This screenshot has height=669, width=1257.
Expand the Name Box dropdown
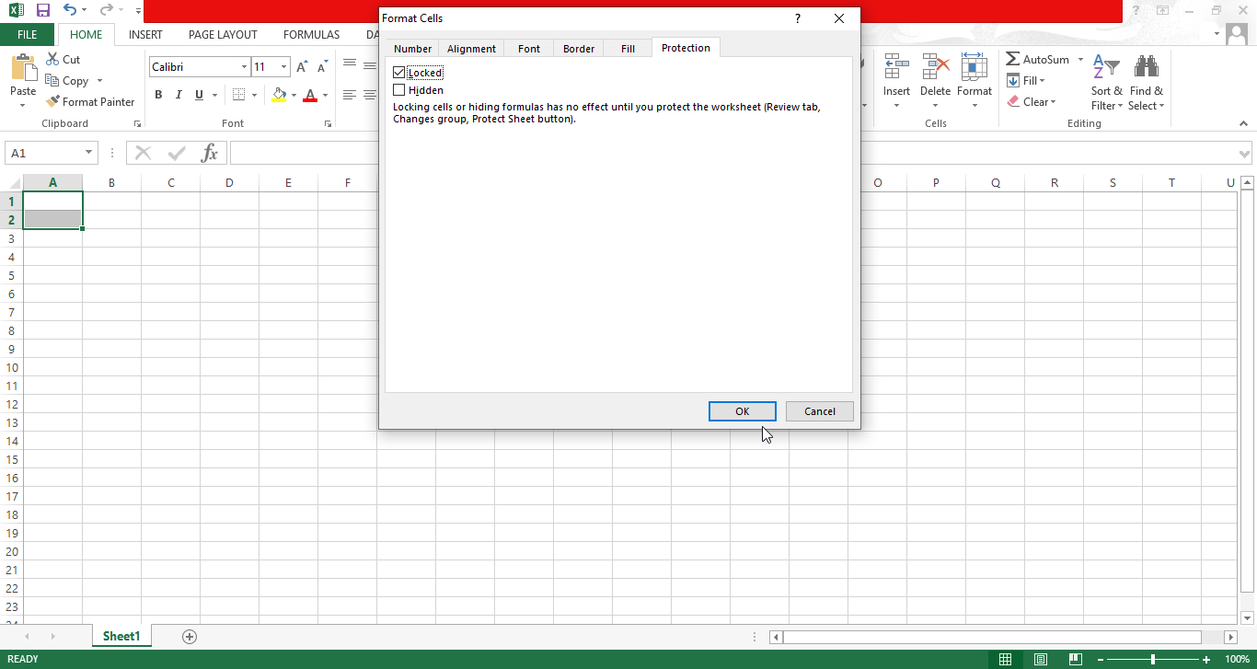click(x=89, y=153)
